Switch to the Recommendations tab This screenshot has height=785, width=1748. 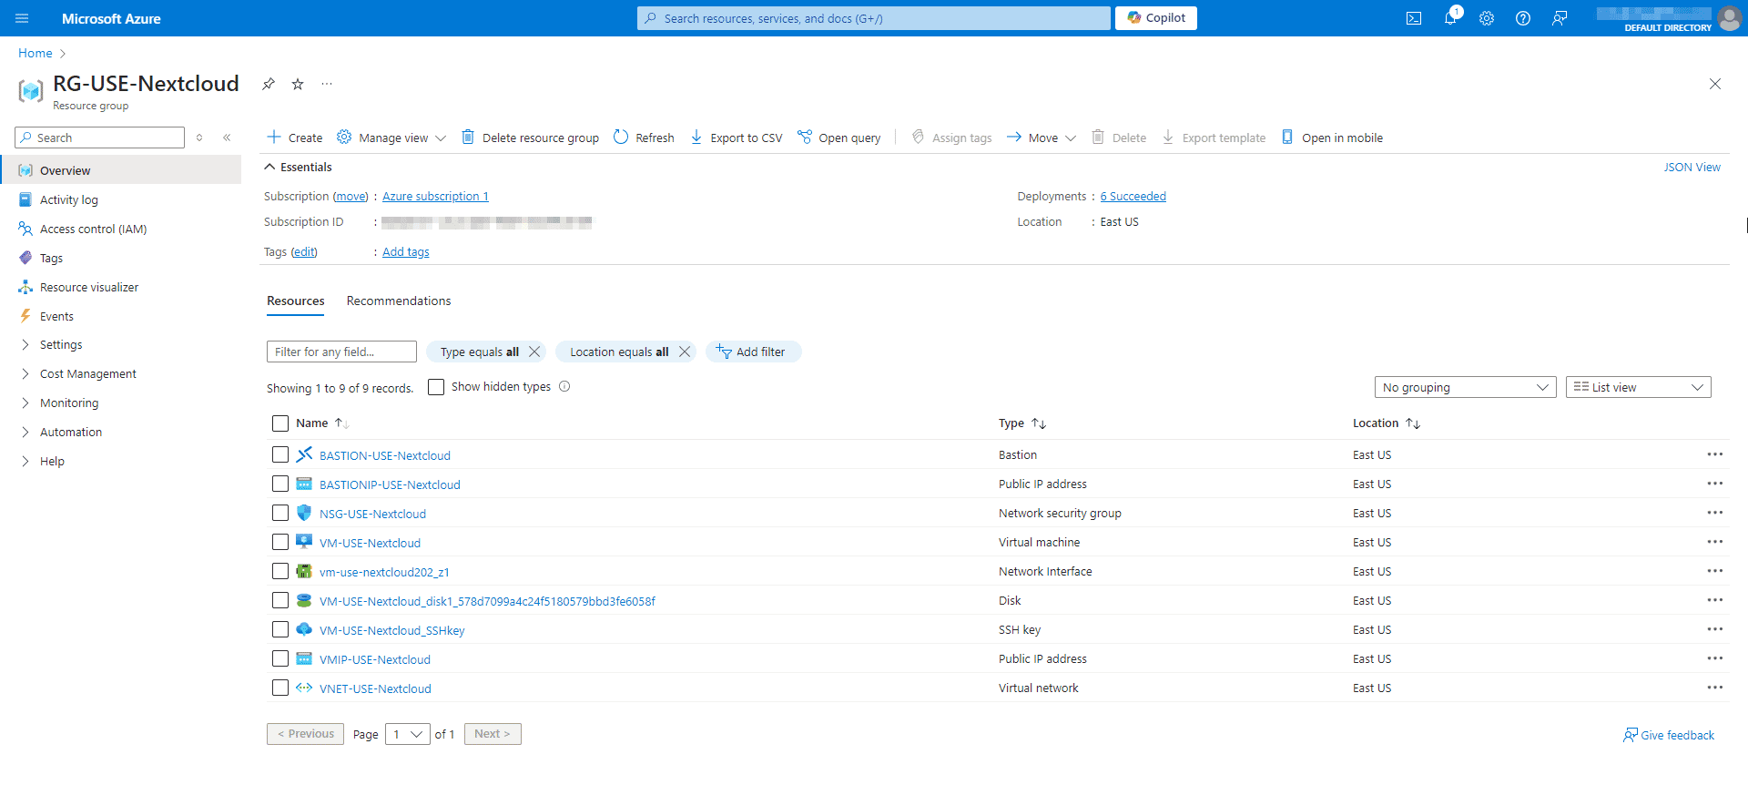(399, 301)
